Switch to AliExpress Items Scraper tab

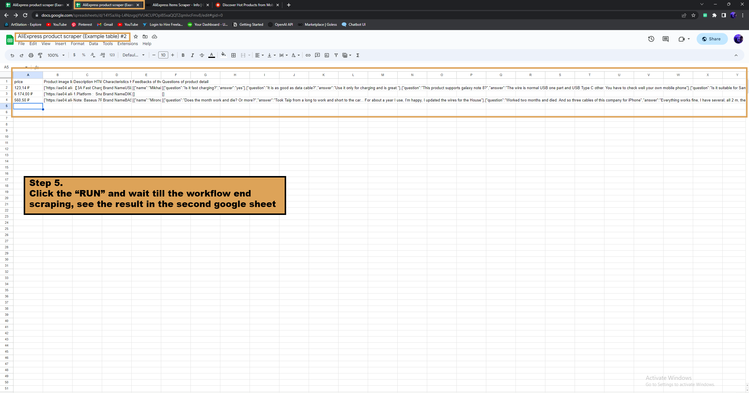(x=178, y=5)
